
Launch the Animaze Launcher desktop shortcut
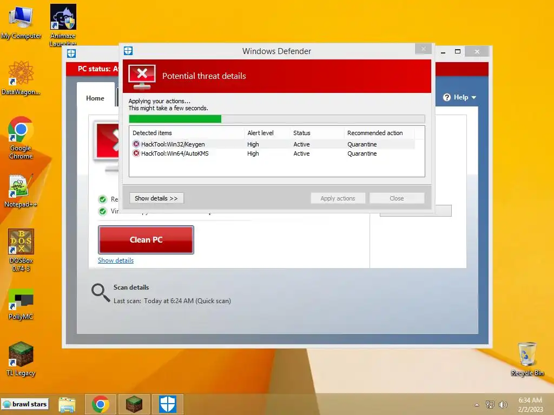tap(63, 25)
